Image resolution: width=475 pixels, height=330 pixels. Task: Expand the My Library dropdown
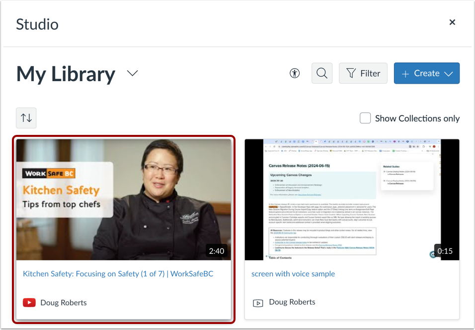[132, 73]
